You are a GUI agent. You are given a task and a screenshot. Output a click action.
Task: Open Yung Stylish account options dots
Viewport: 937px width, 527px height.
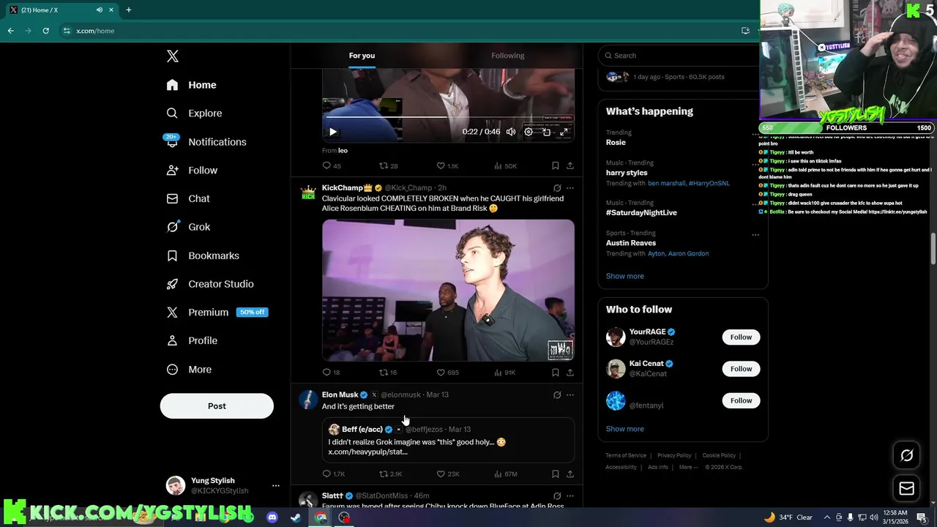pyautogui.click(x=276, y=485)
